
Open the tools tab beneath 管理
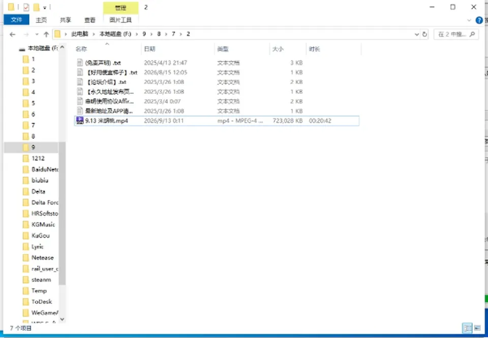tap(121, 20)
